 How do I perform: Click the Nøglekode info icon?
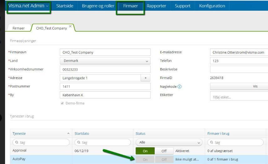[x=179, y=87]
